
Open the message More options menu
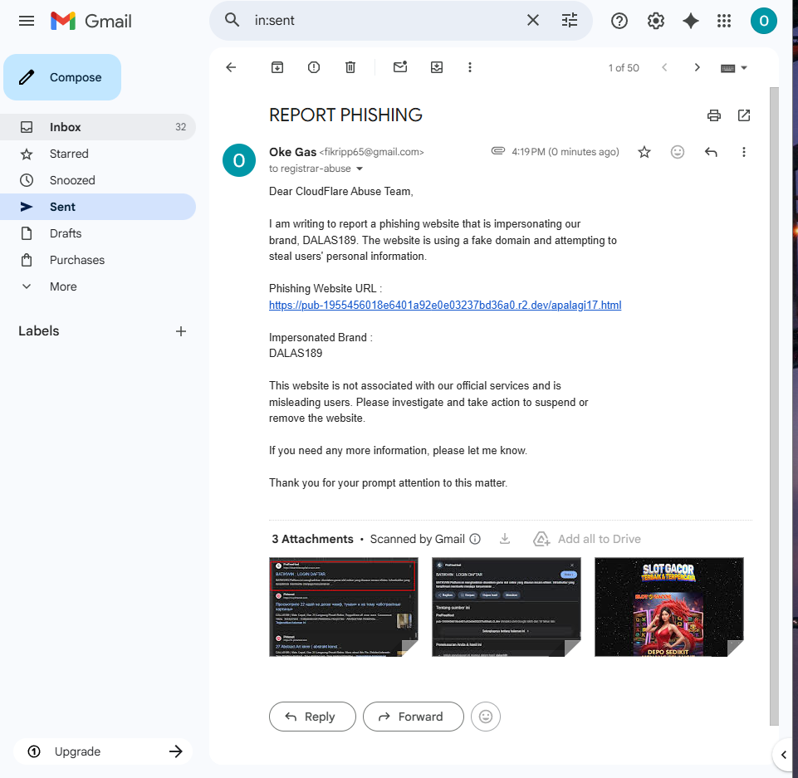[743, 152]
